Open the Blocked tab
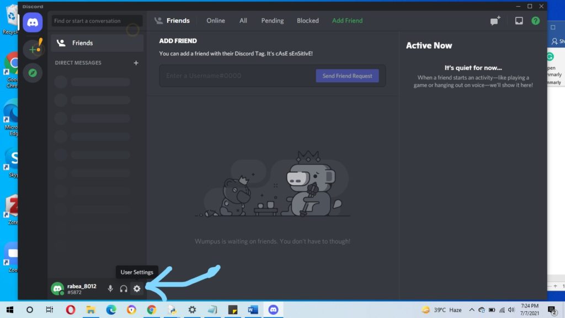Viewport: 565px width, 318px height. [308, 20]
